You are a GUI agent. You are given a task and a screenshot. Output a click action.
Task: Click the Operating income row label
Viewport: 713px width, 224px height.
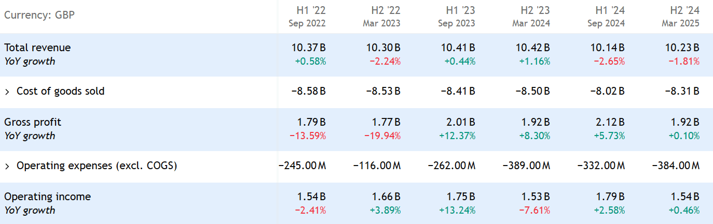click(47, 197)
